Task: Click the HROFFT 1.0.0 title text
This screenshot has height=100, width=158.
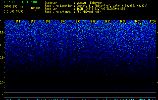Action: point(20,2)
